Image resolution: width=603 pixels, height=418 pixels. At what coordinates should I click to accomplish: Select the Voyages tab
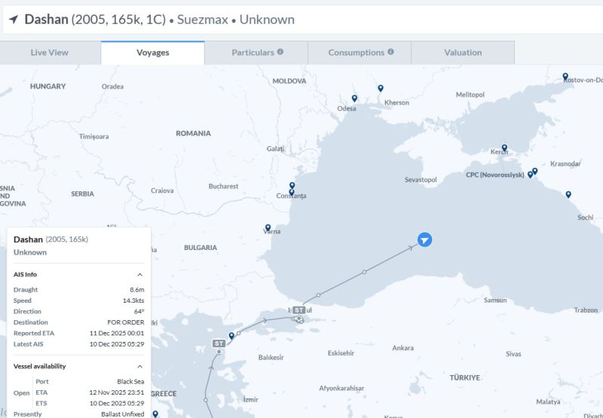152,53
